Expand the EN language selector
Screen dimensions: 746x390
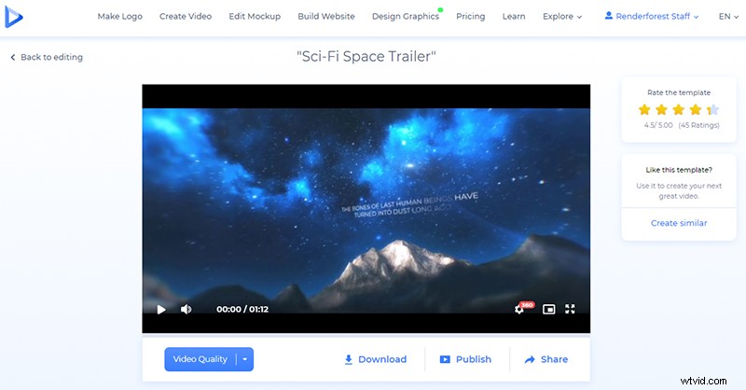(728, 16)
